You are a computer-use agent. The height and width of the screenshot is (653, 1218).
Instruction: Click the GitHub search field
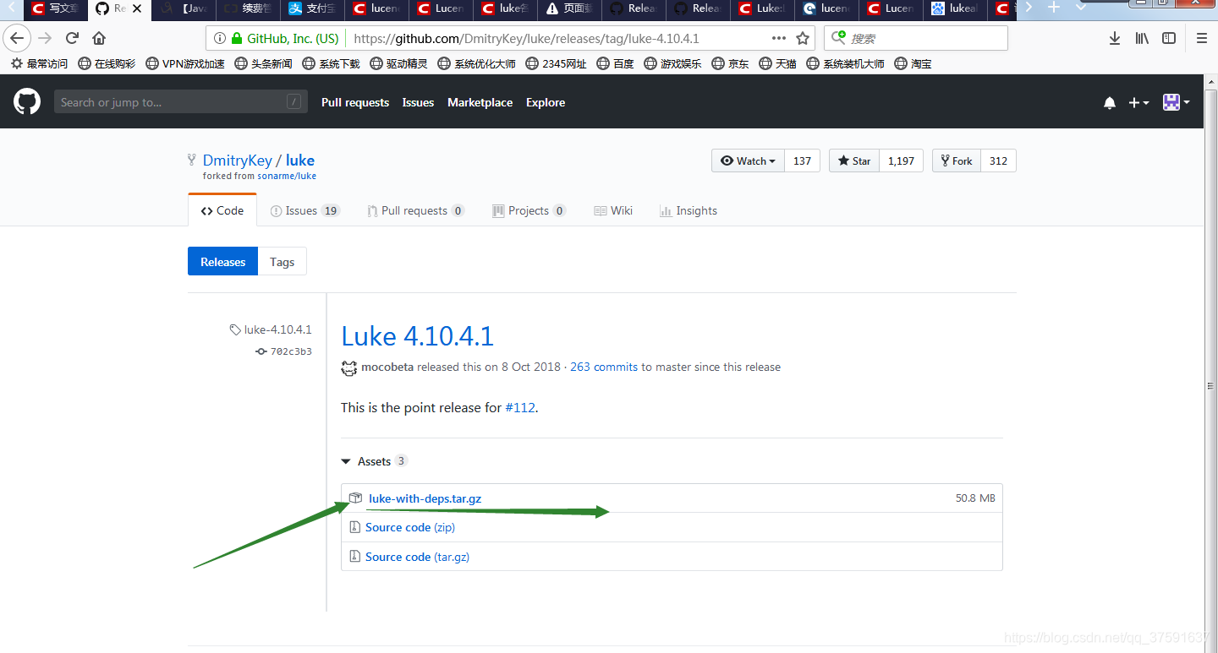(180, 101)
